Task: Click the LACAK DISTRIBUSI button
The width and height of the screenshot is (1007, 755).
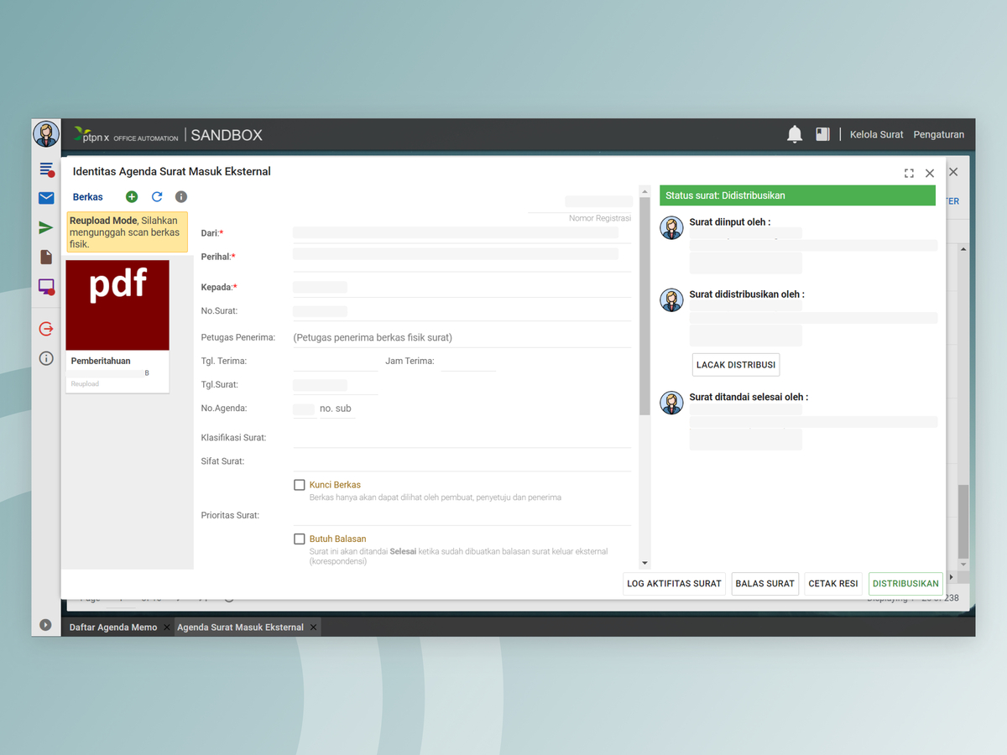Action: click(736, 365)
